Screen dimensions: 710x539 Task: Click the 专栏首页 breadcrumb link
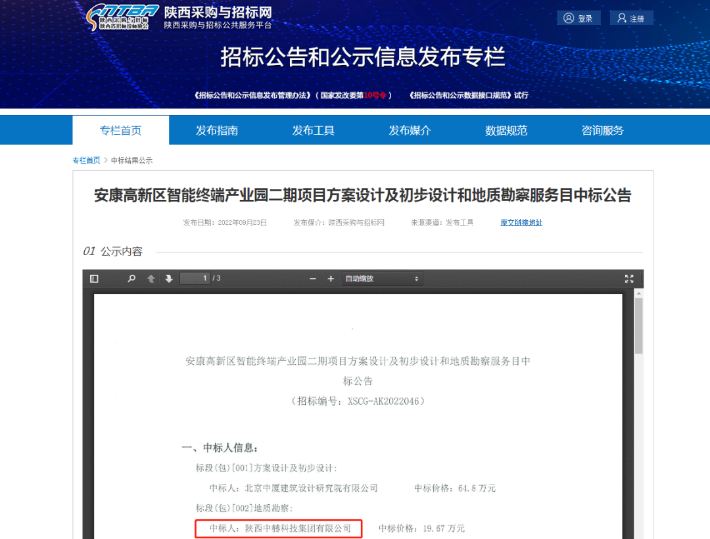[87, 160]
